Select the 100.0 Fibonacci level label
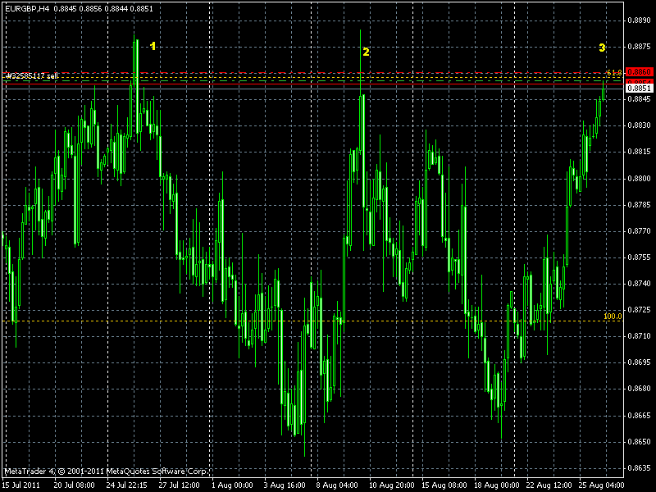Viewport: 656px width, 492px height. [613, 317]
